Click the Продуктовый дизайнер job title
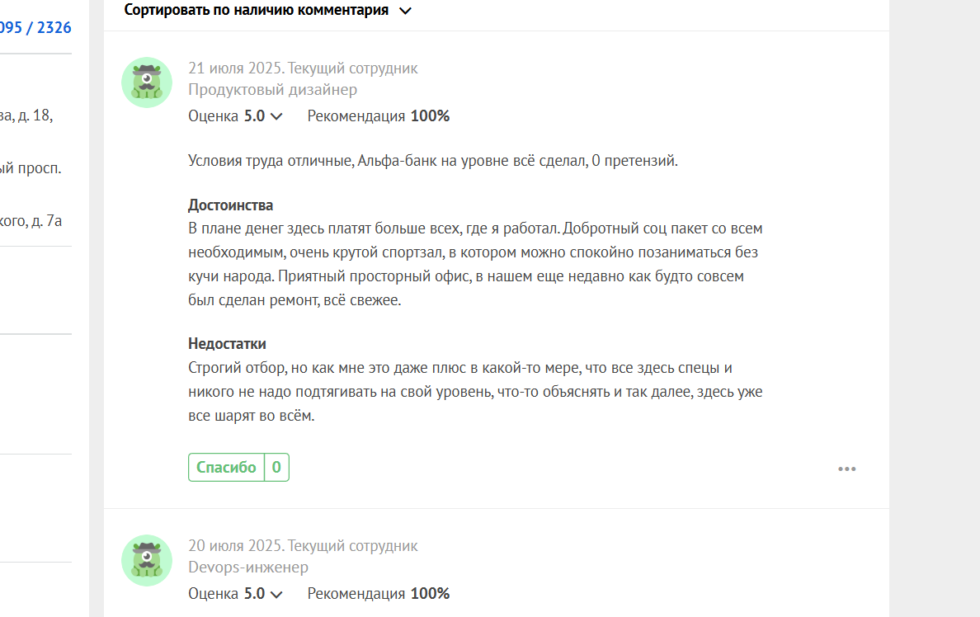Screen dimensions: 980x617 272,89
